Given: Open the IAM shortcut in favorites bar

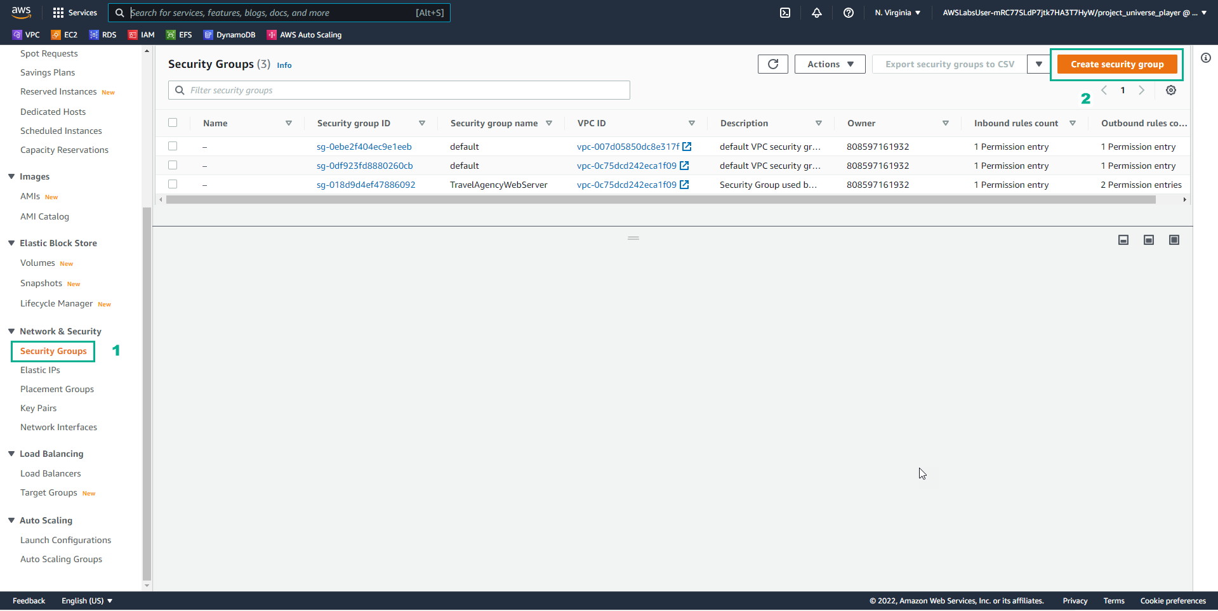Looking at the screenshot, I should (x=142, y=35).
